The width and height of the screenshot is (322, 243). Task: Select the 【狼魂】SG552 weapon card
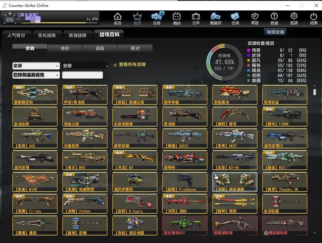click(185, 138)
